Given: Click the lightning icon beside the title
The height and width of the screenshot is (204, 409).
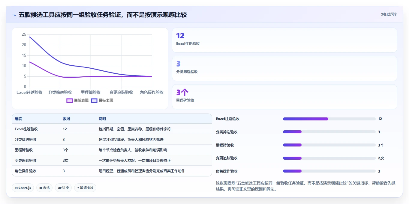Looking at the screenshot, I should pyautogui.click(x=14, y=15).
